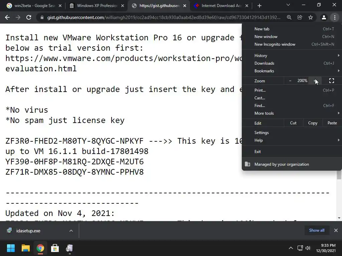Close the Chrome three-dot menu button
342x256 pixels.
[x=335, y=17]
